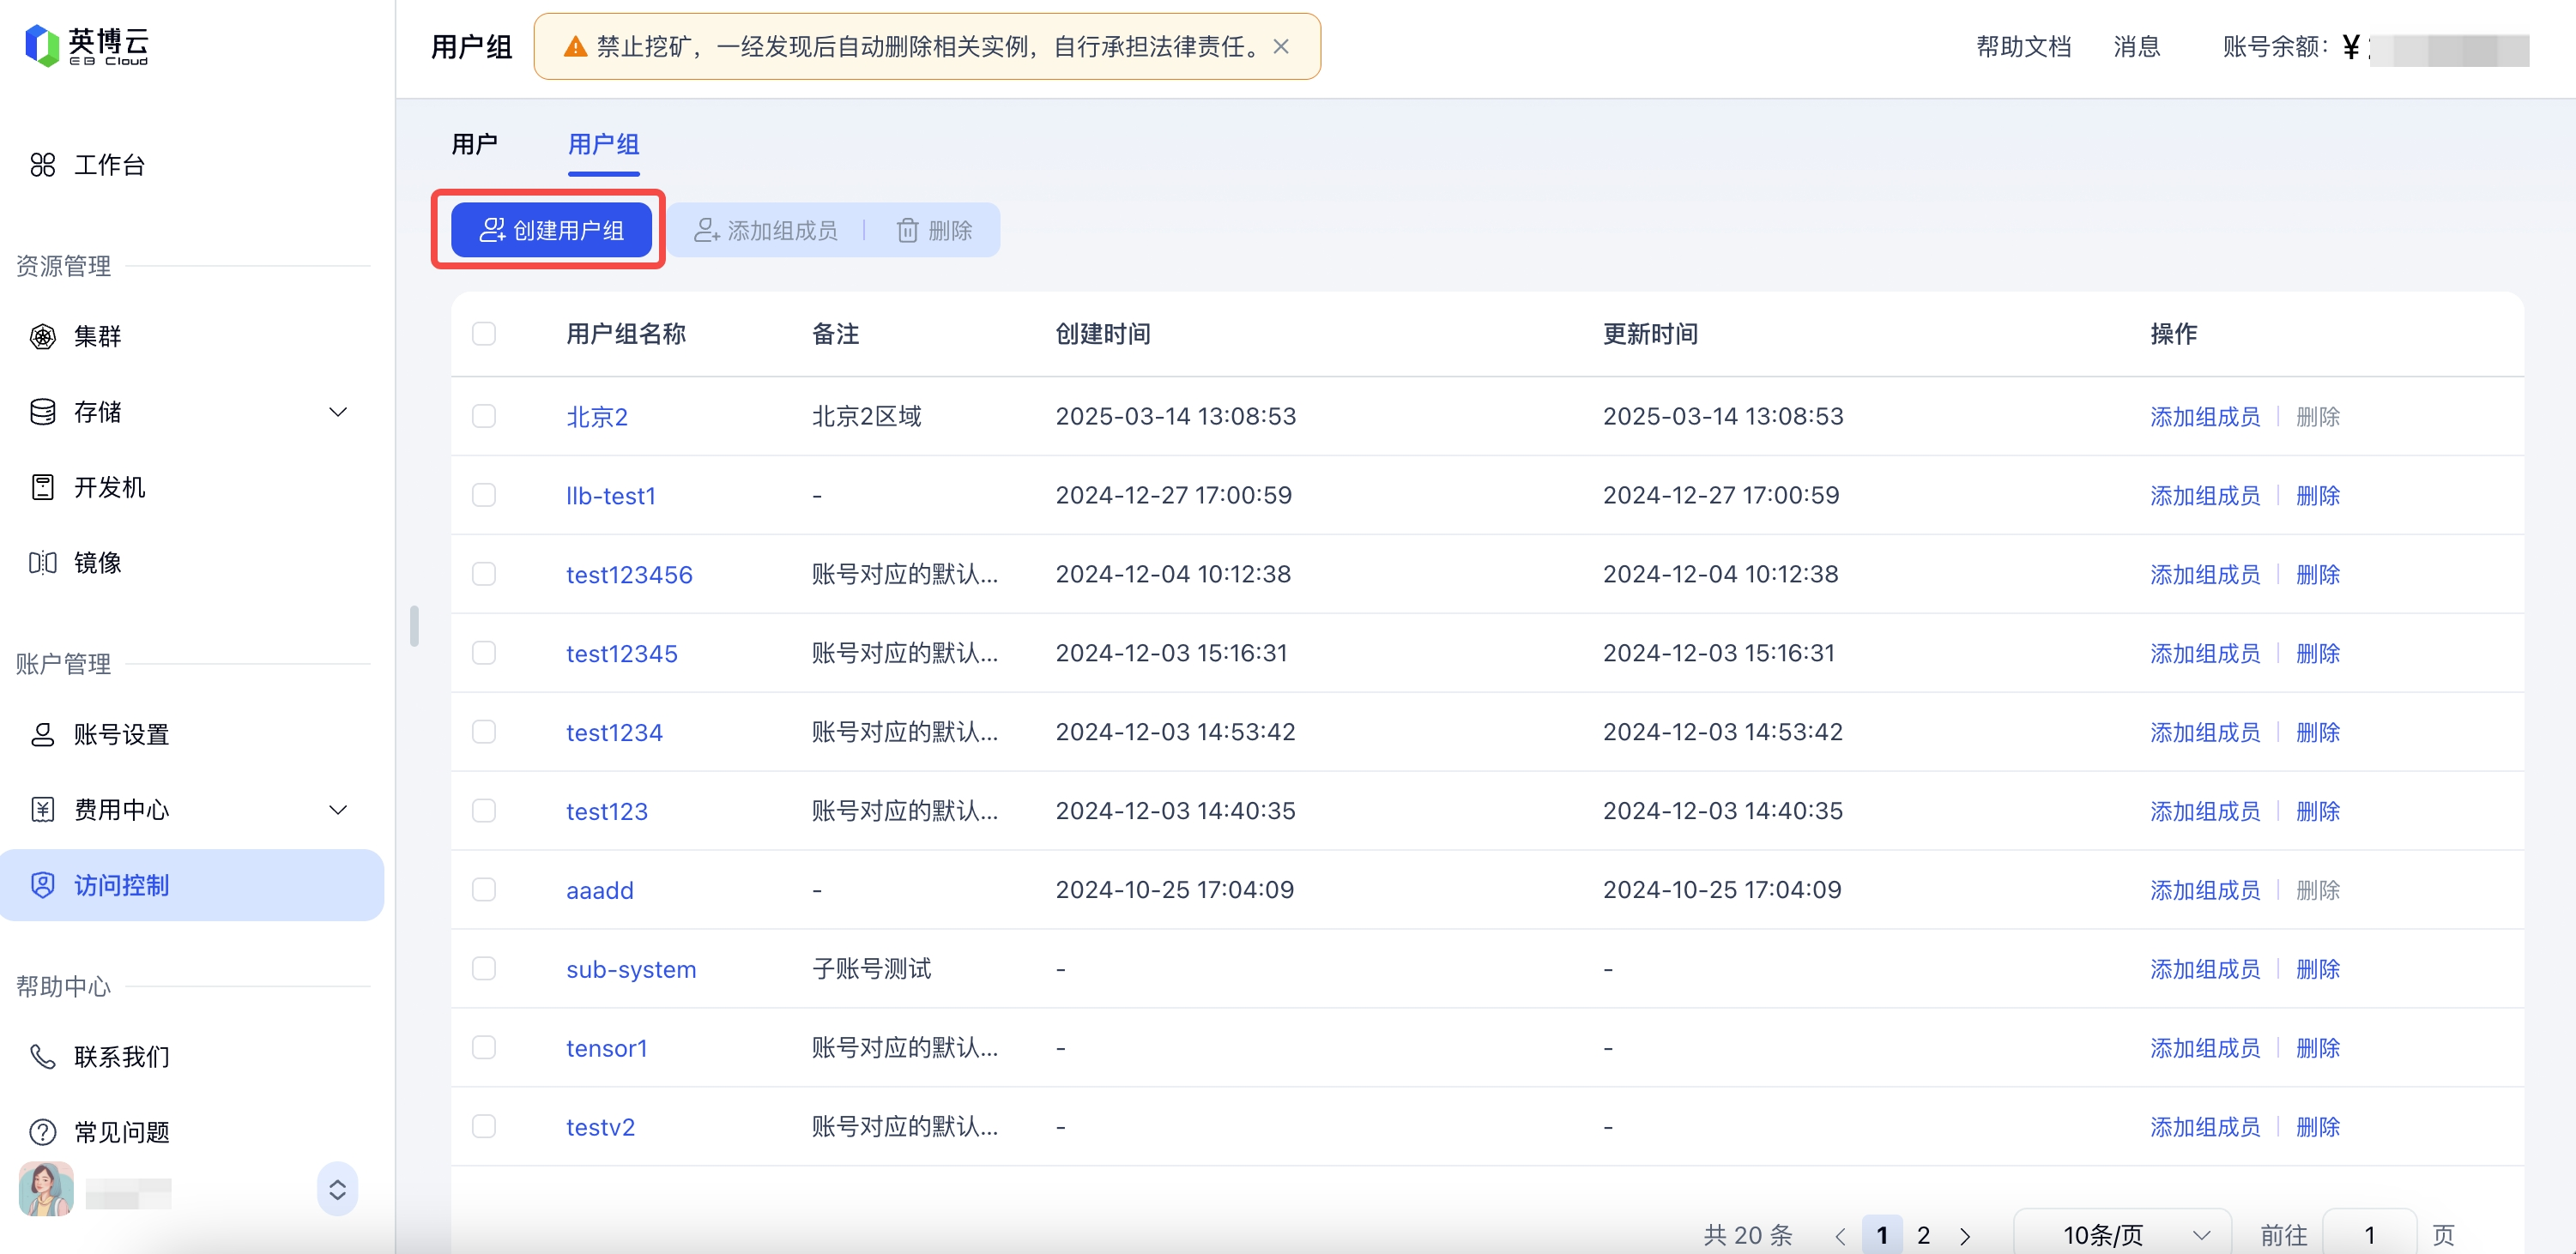
Task: Switch to the 用户 tab
Action: pos(474,145)
